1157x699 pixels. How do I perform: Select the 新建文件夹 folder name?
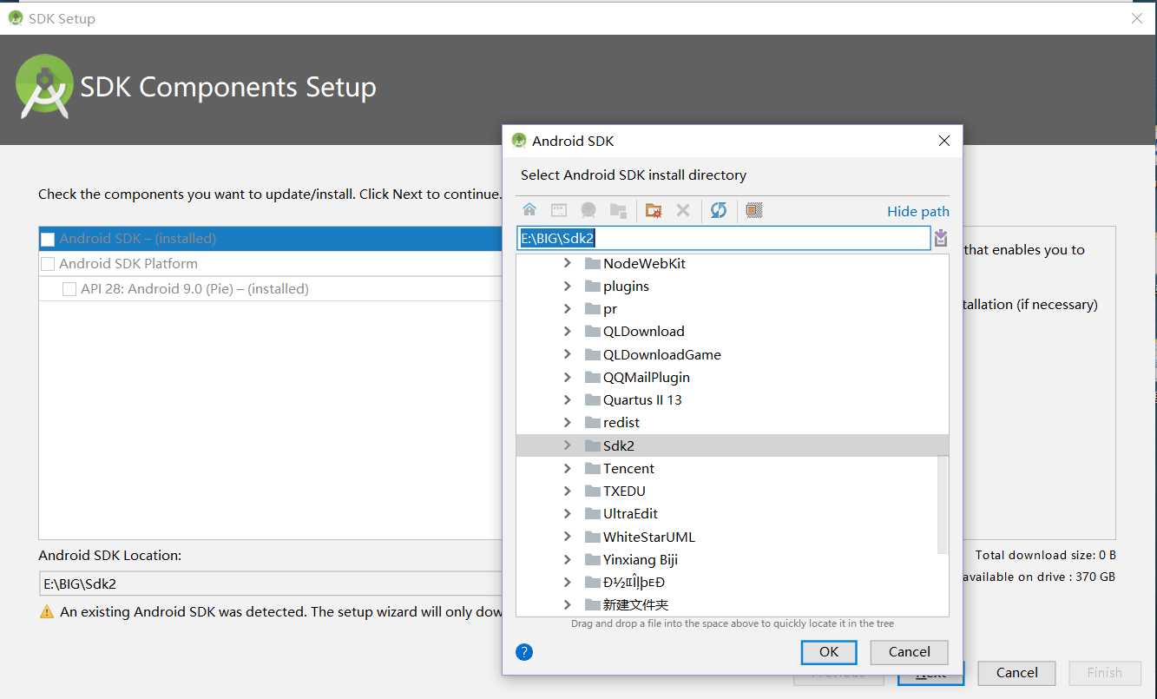(636, 604)
